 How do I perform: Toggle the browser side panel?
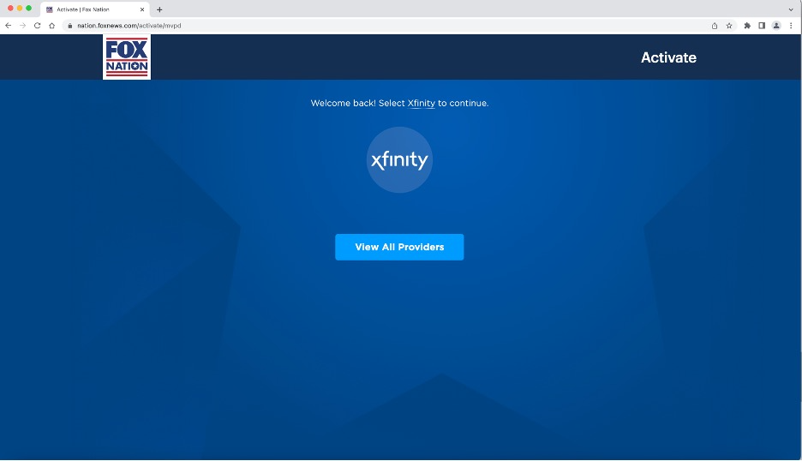[762, 26]
